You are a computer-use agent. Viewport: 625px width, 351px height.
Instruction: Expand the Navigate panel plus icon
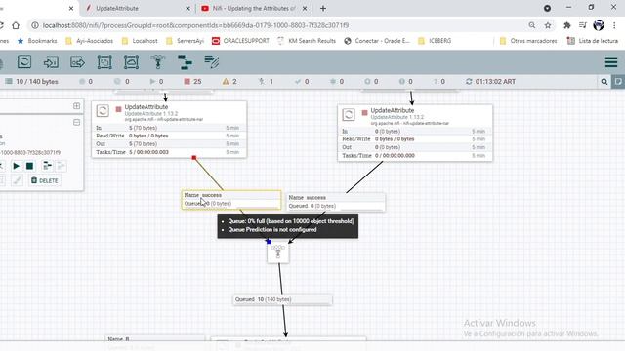(76, 106)
